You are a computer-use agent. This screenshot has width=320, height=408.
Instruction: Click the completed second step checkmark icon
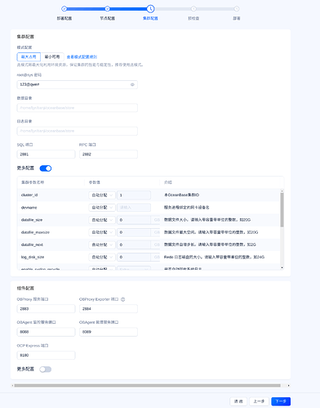107,9
